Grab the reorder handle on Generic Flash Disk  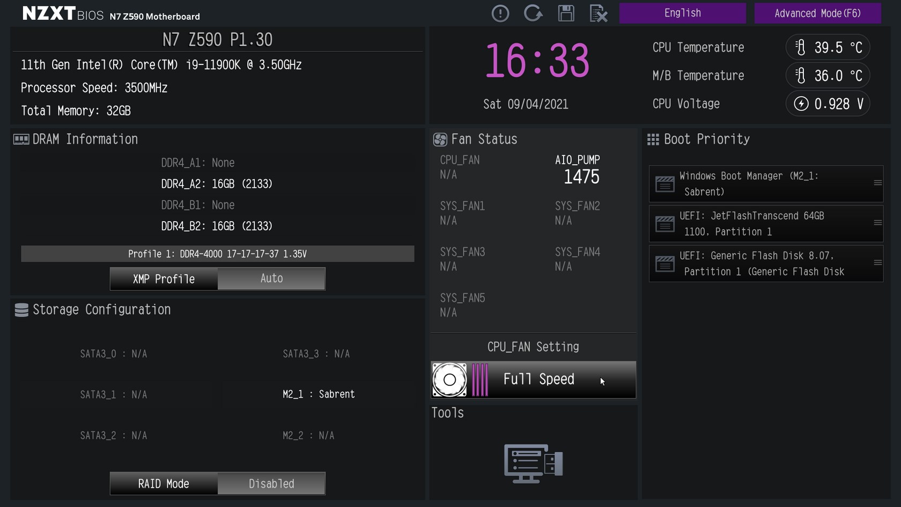pyautogui.click(x=877, y=262)
